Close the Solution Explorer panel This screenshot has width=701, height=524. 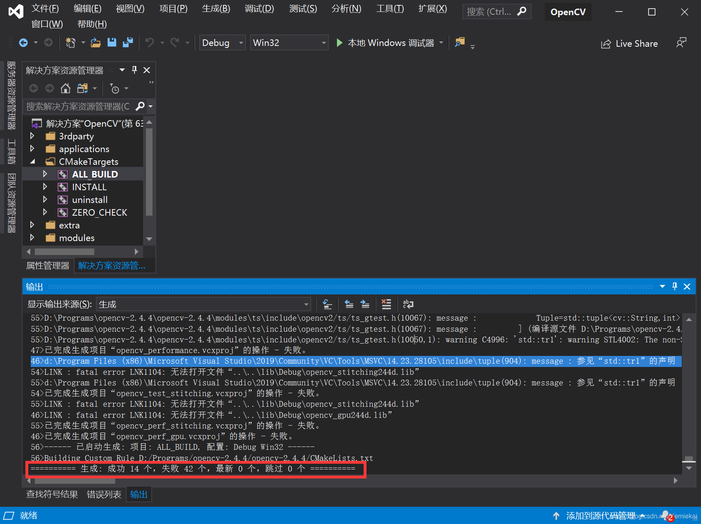point(147,70)
